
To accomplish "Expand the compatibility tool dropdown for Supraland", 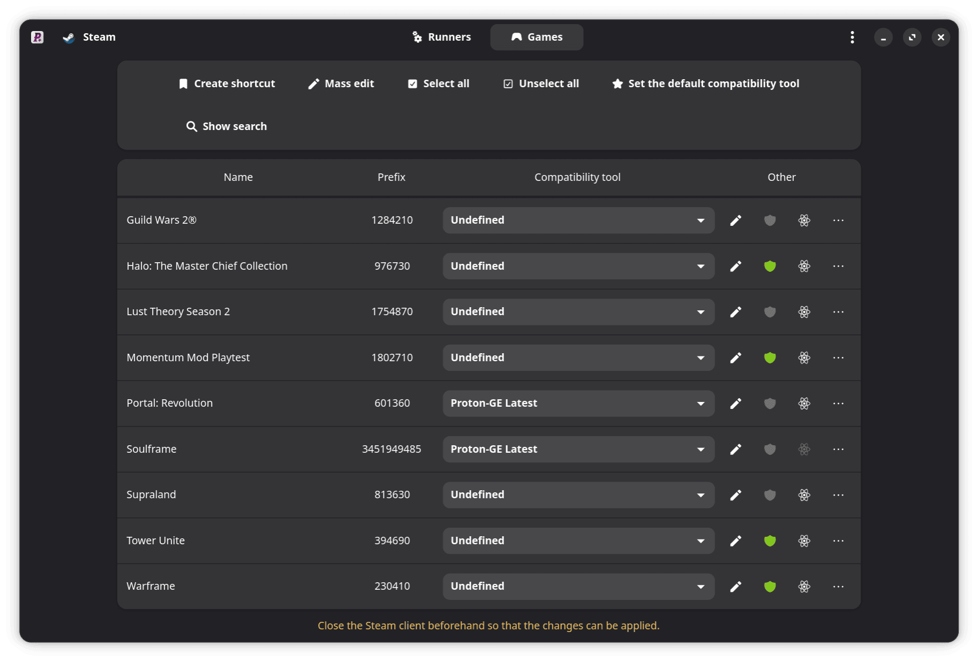I will coord(578,495).
